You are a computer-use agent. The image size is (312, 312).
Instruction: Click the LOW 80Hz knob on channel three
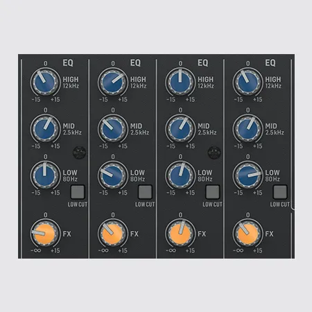point(180,175)
